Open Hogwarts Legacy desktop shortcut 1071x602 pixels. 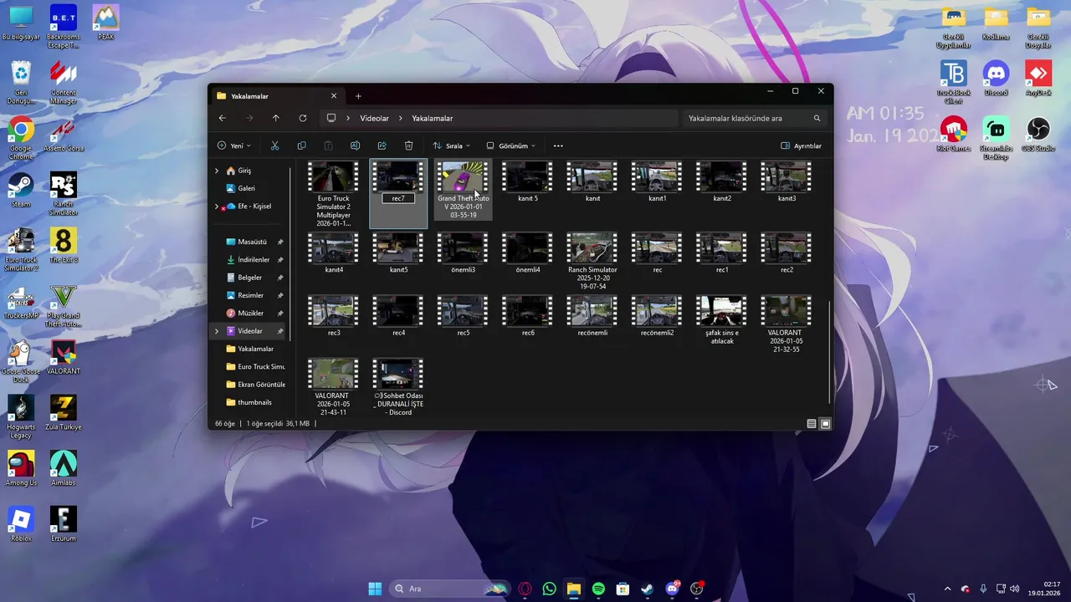click(x=21, y=417)
